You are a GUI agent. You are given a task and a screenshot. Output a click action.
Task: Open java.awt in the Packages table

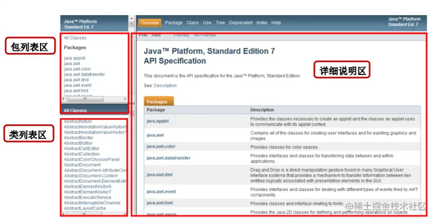(155, 135)
